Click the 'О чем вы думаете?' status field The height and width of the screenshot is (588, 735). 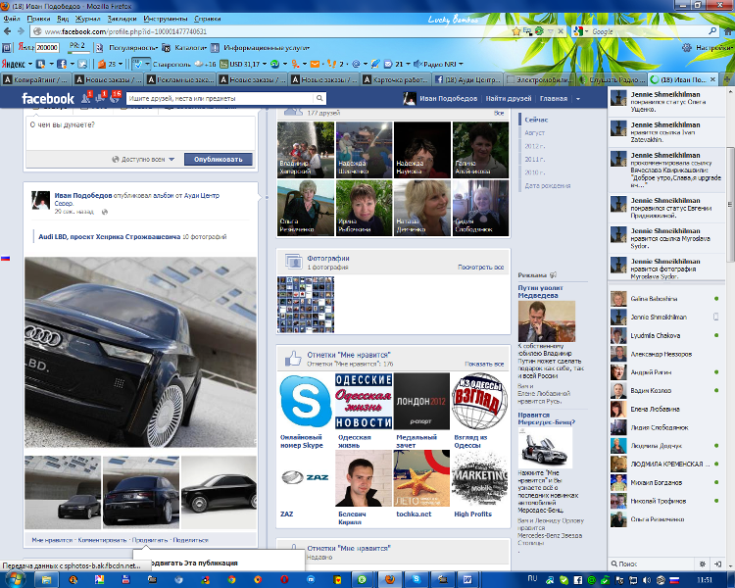(x=140, y=132)
